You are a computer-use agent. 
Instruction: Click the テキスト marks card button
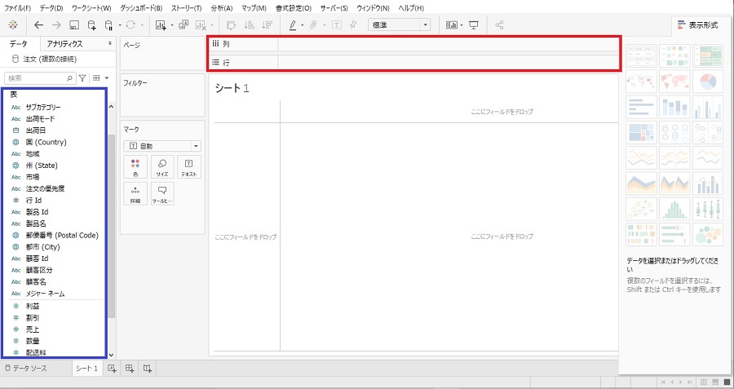coord(188,166)
